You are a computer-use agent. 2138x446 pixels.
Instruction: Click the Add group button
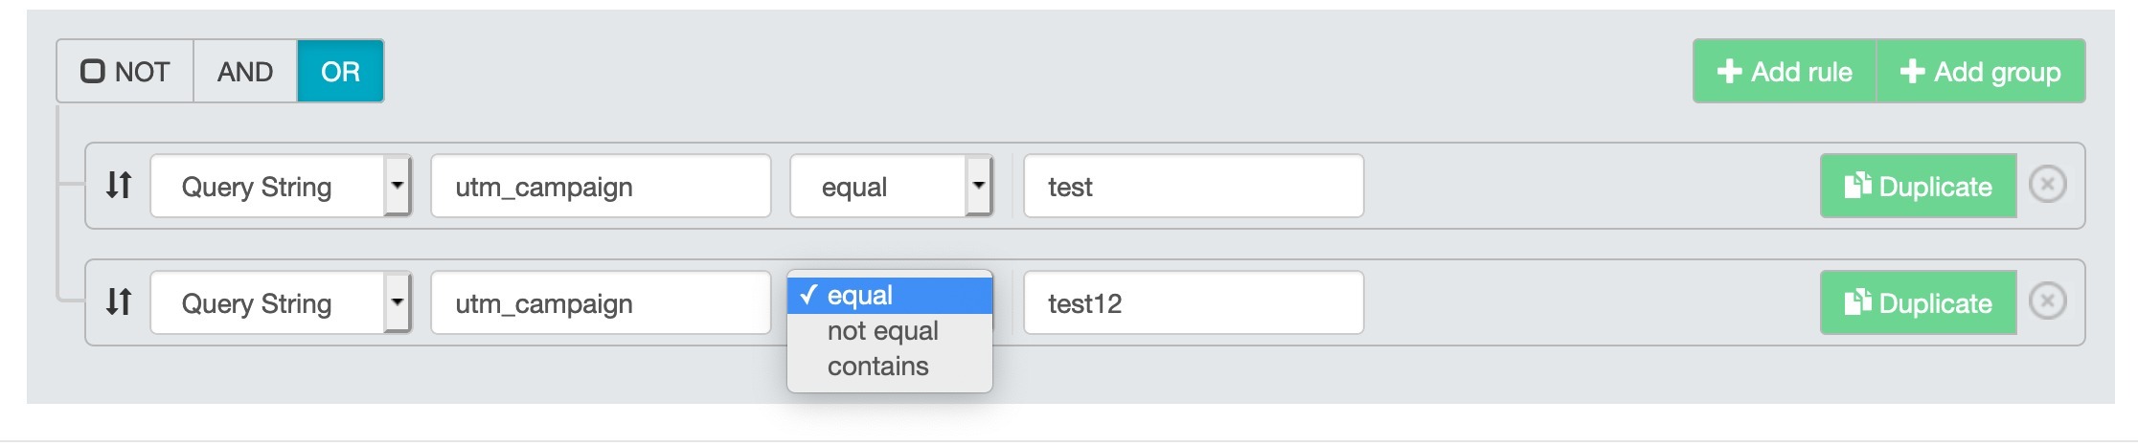click(x=1980, y=71)
